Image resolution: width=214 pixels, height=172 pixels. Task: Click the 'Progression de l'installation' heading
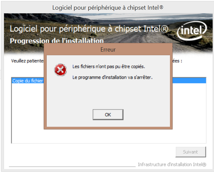click(57, 41)
